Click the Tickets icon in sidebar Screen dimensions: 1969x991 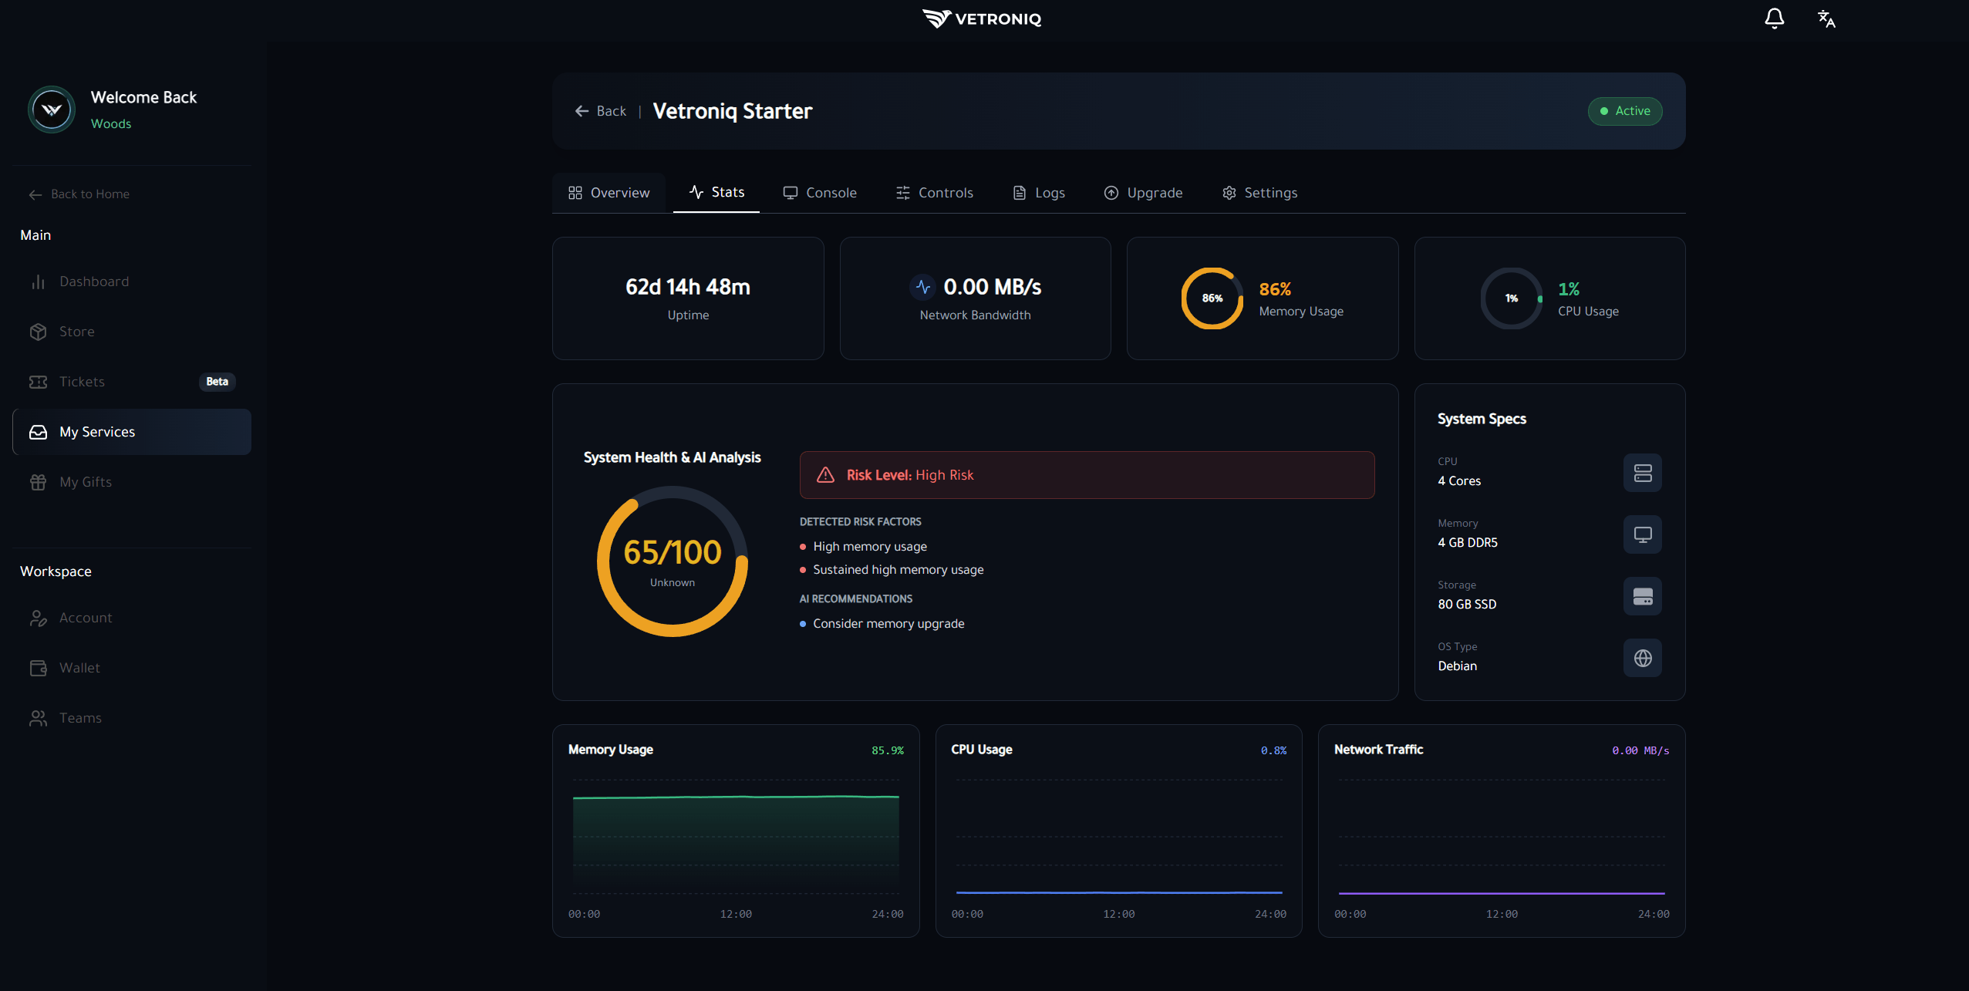click(x=38, y=382)
